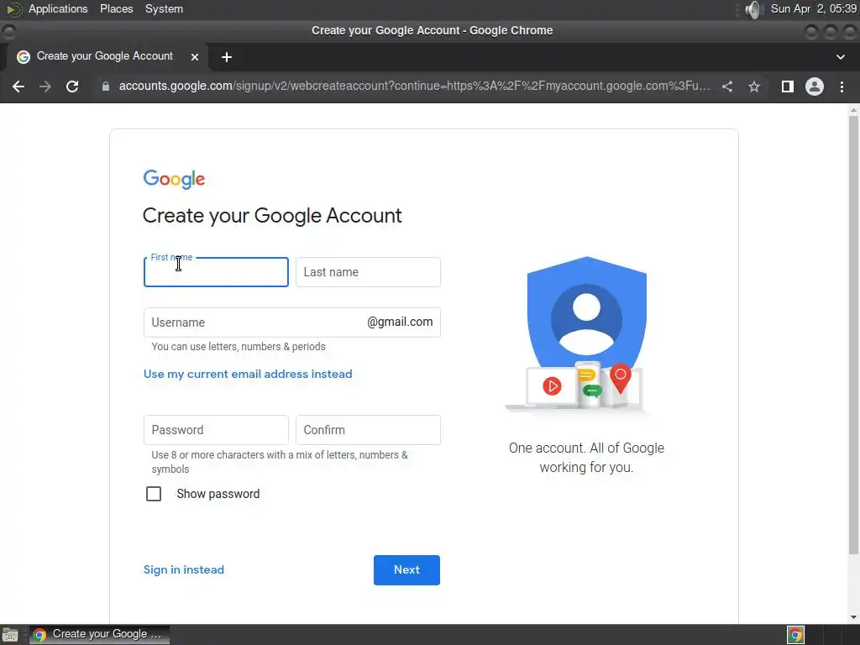The height and width of the screenshot is (645, 860).
Task: Enable the Show password checkbox
Action: [154, 494]
